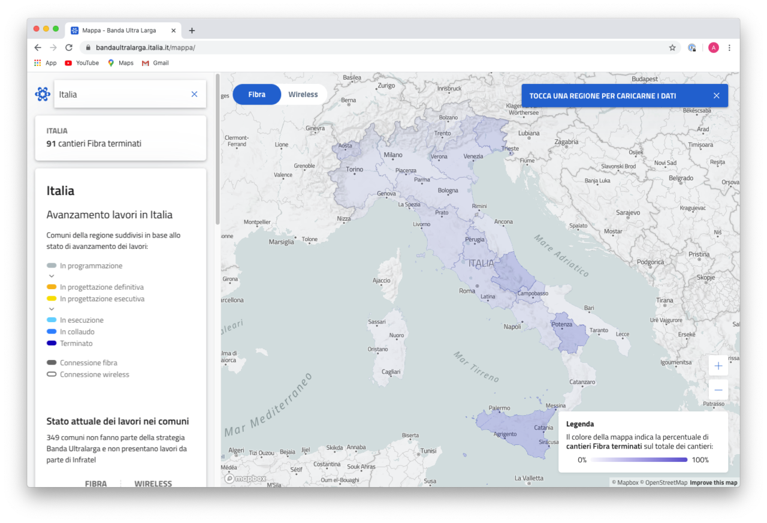Open the user profile avatar menu
767x523 pixels.
point(713,47)
